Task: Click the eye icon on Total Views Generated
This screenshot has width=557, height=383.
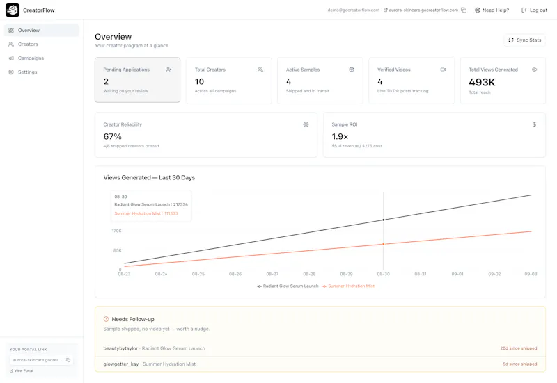Action: tap(534, 70)
